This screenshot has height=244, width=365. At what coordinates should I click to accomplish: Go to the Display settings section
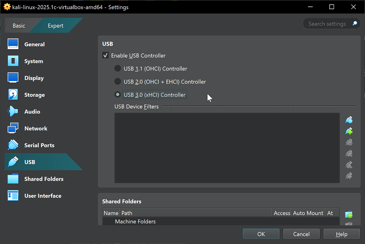[44, 78]
